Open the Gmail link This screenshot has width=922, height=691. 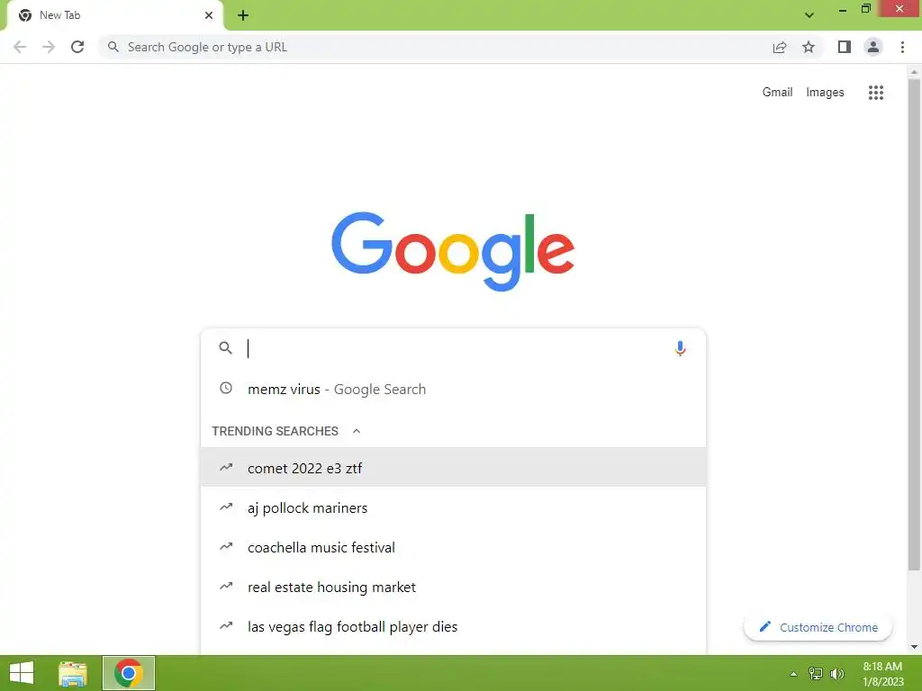coord(777,93)
